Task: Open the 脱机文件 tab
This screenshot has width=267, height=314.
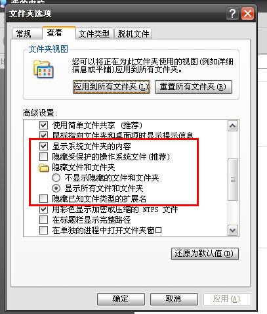Action: click(x=133, y=34)
